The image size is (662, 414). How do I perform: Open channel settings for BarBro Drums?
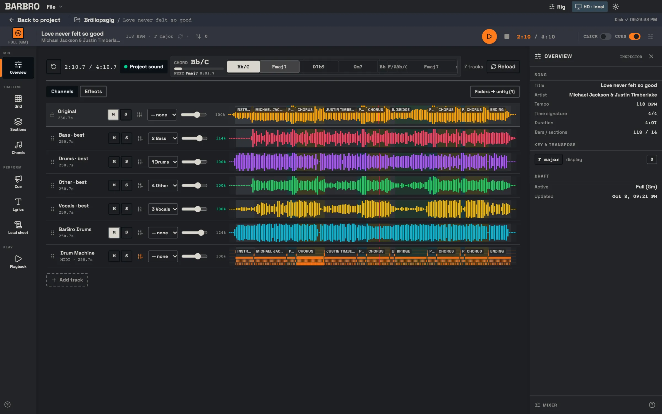[140, 232]
